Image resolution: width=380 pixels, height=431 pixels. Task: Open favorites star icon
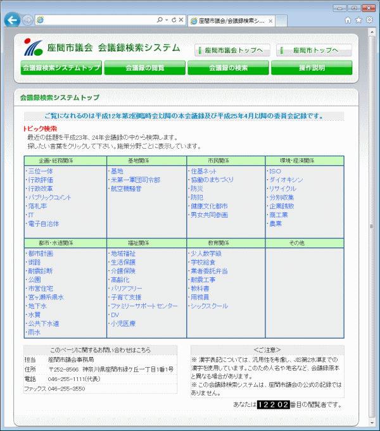point(358,20)
